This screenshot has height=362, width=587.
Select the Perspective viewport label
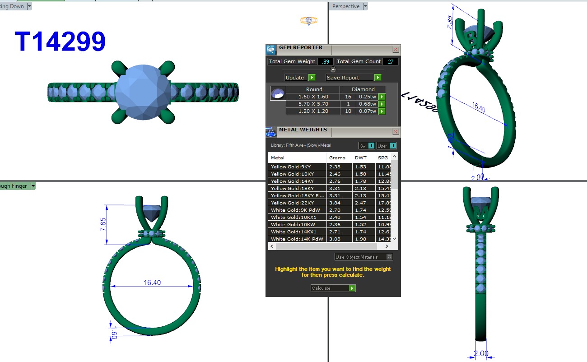coord(346,6)
